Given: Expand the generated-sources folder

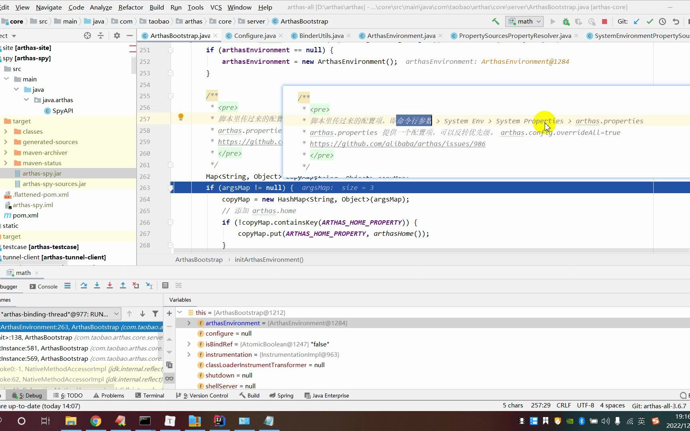Looking at the screenshot, I should coord(6,142).
